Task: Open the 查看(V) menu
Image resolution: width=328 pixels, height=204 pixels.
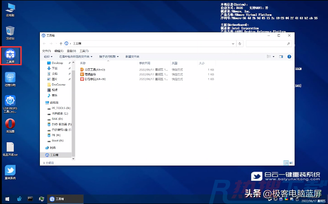Action: click(x=71, y=51)
